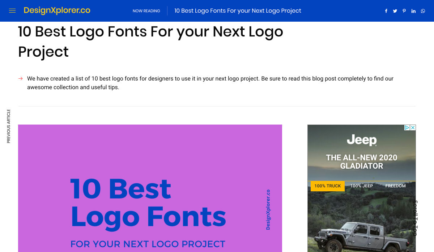
Task: Open the hamburger menu icon
Action: click(12, 11)
